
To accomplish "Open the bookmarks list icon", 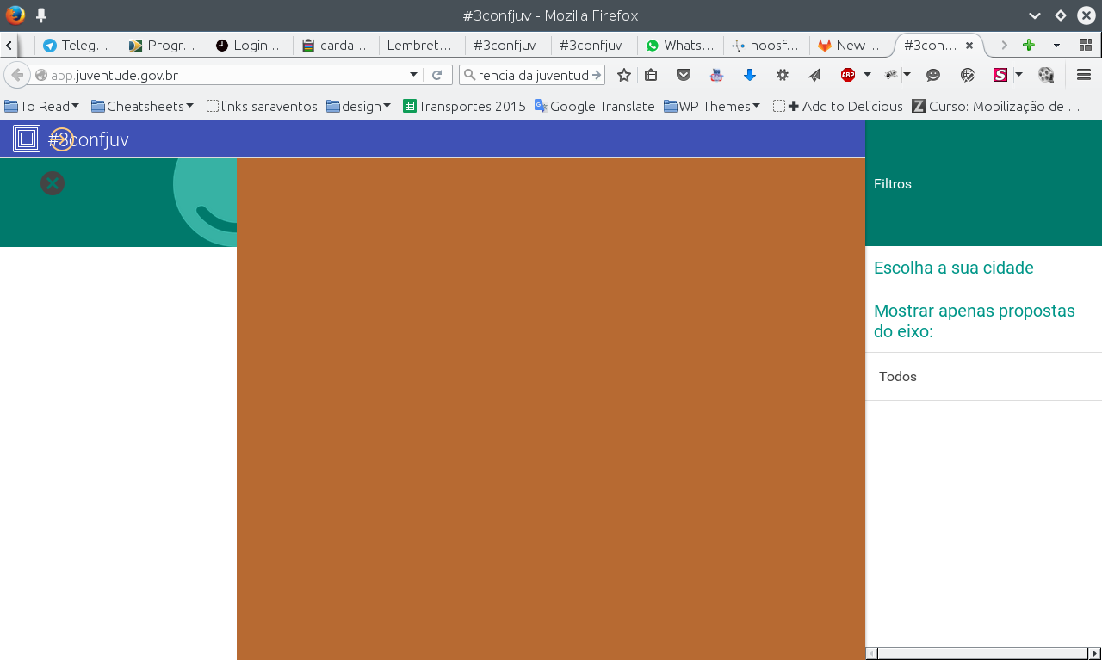I will coord(651,75).
